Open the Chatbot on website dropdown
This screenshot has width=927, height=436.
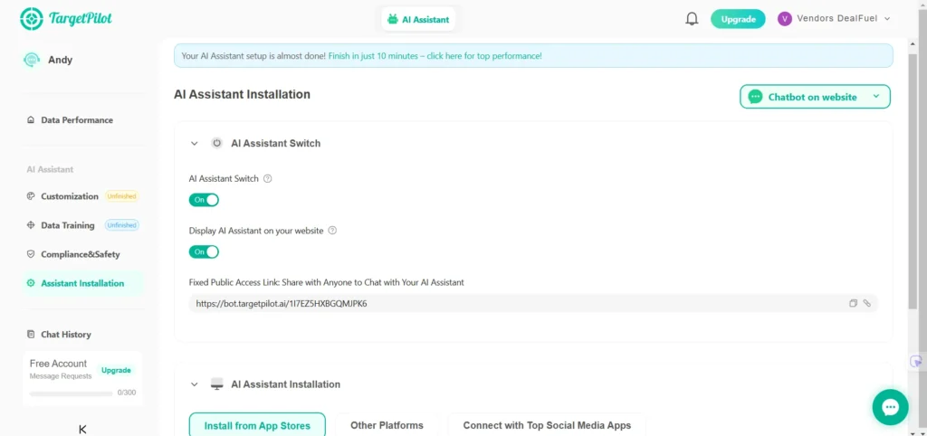click(x=816, y=97)
